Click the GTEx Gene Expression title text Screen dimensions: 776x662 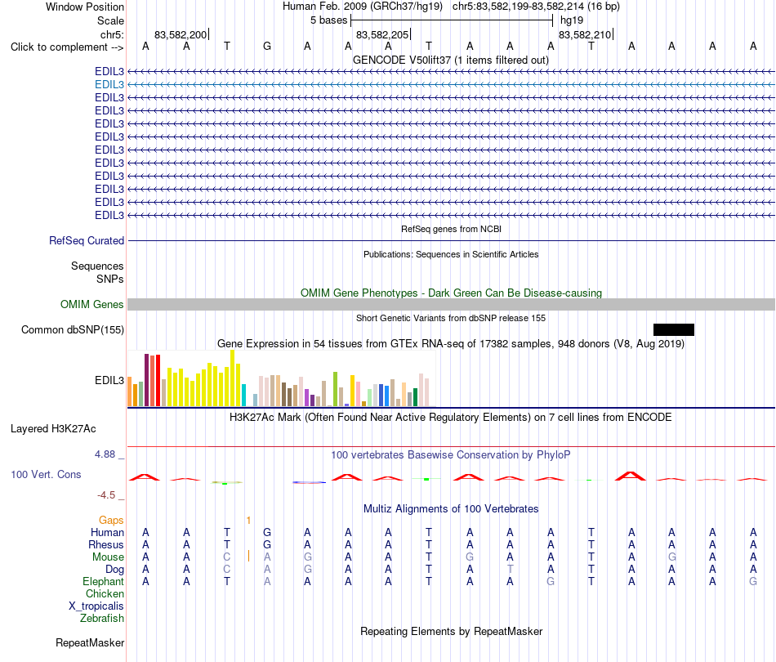[451, 343]
